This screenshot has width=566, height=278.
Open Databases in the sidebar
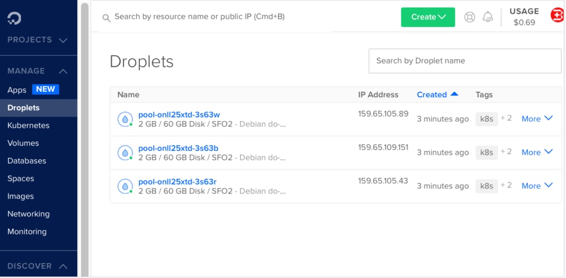click(x=27, y=161)
